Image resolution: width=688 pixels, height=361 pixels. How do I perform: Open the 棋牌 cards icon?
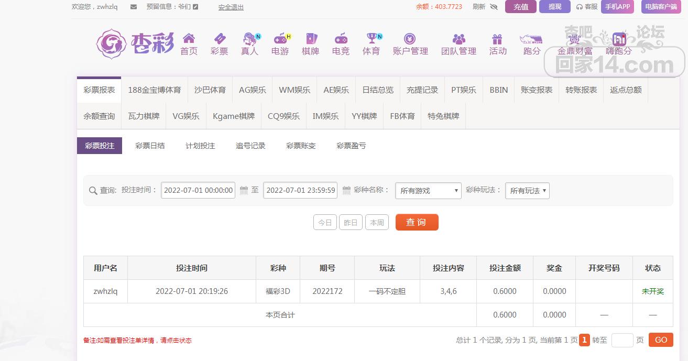tap(311, 39)
